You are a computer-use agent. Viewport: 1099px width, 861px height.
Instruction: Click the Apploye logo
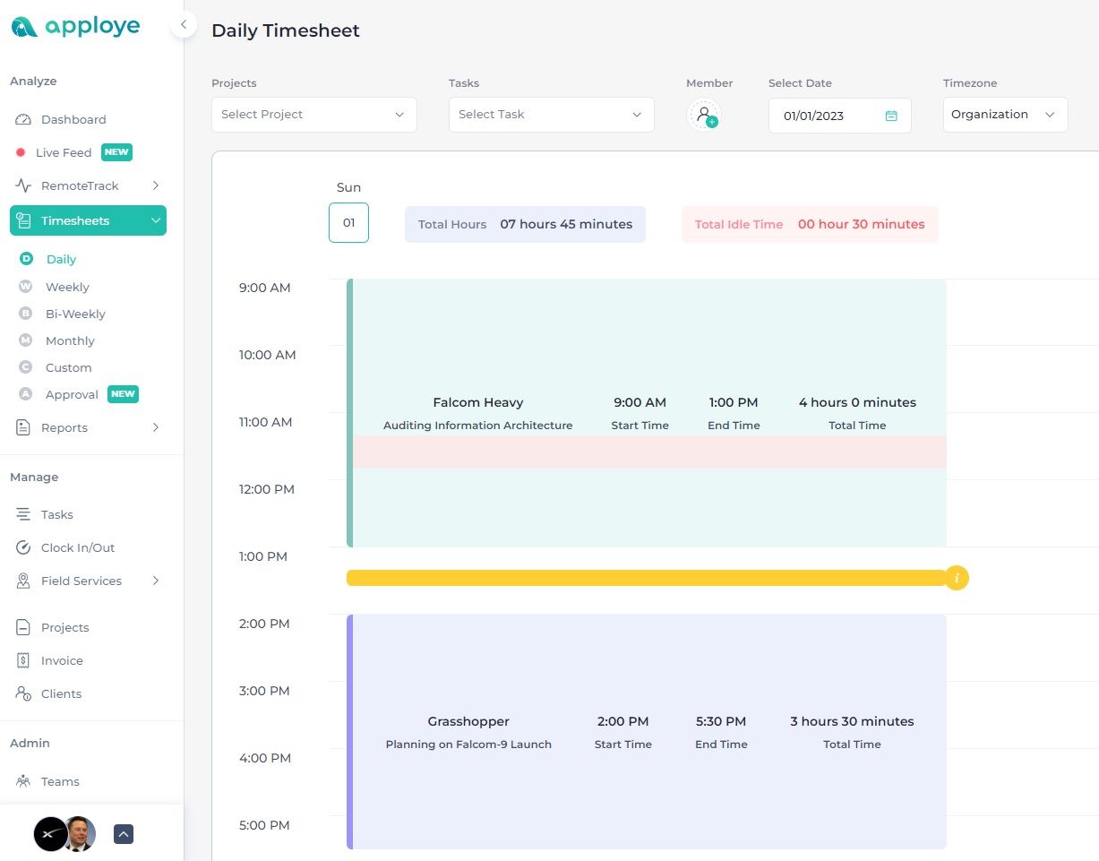pos(75,27)
